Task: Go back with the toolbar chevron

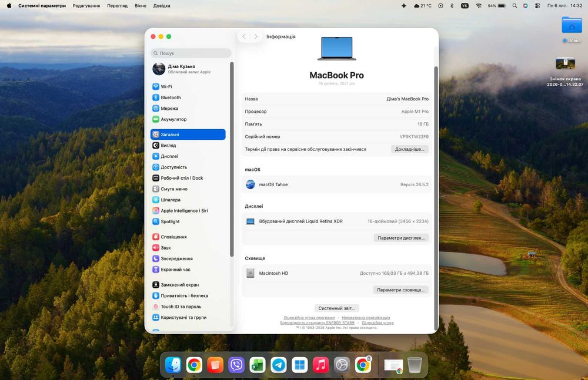Action: tap(244, 36)
